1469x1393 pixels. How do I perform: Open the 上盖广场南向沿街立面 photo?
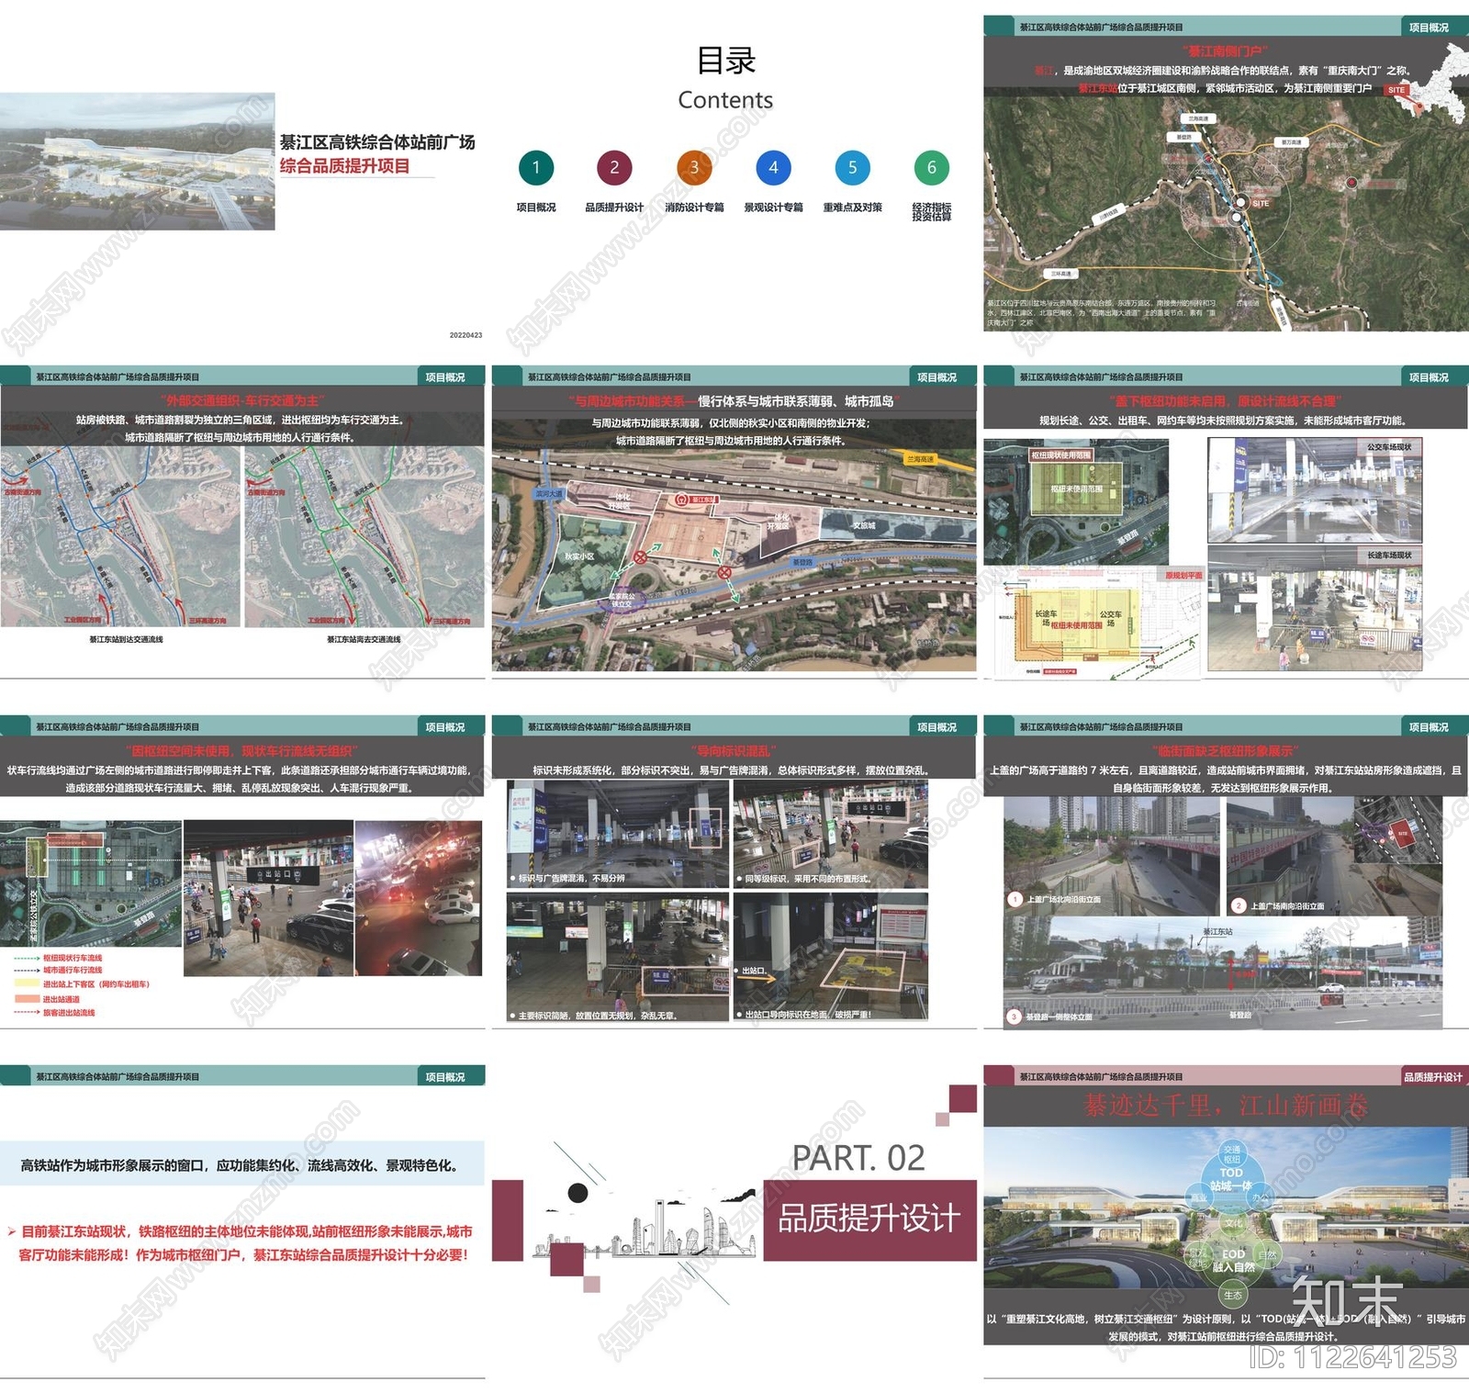pos(1334,855)
